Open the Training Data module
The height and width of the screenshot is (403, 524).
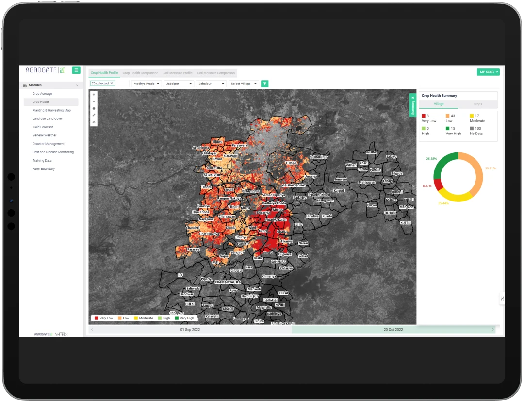(x=42, y=161)
